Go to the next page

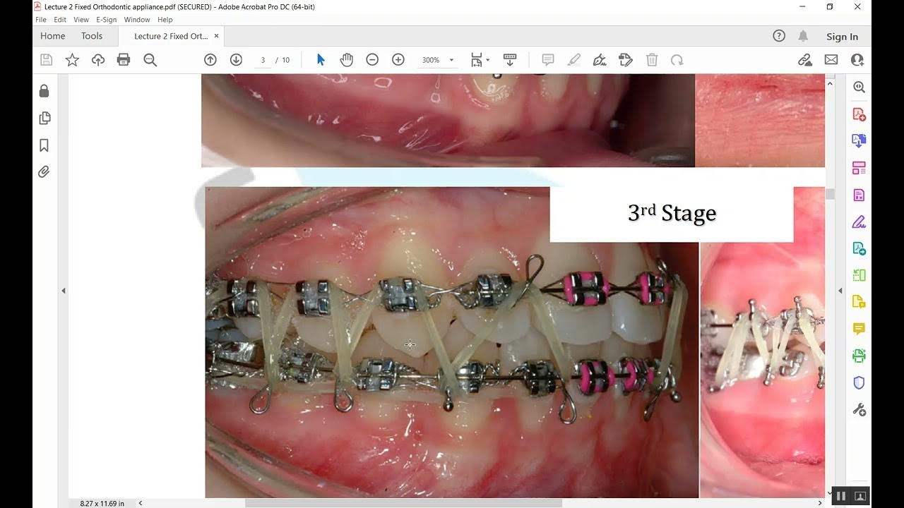pyautogui.click(x=236, y=60)
